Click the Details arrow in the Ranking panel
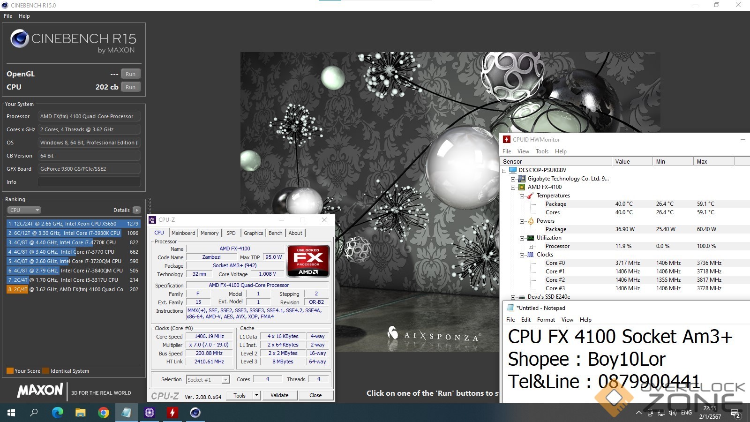 pos(136,210)
